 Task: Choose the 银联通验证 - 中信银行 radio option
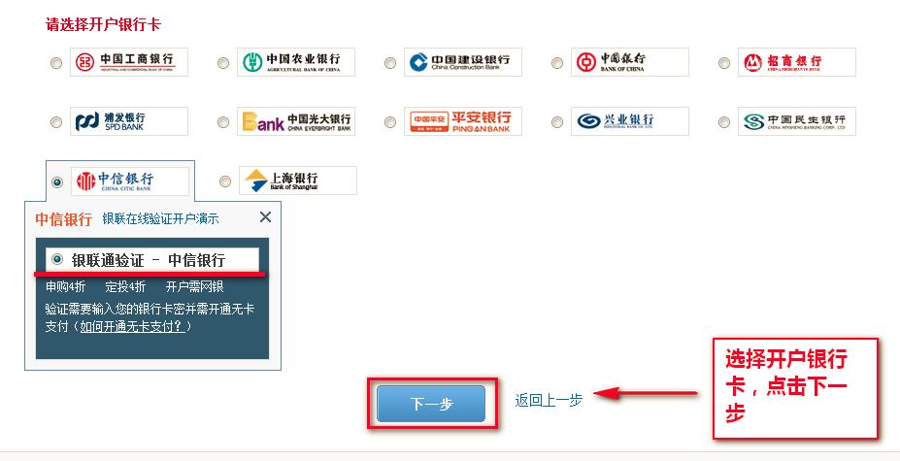pyautogui.click(x=57, y=259)
